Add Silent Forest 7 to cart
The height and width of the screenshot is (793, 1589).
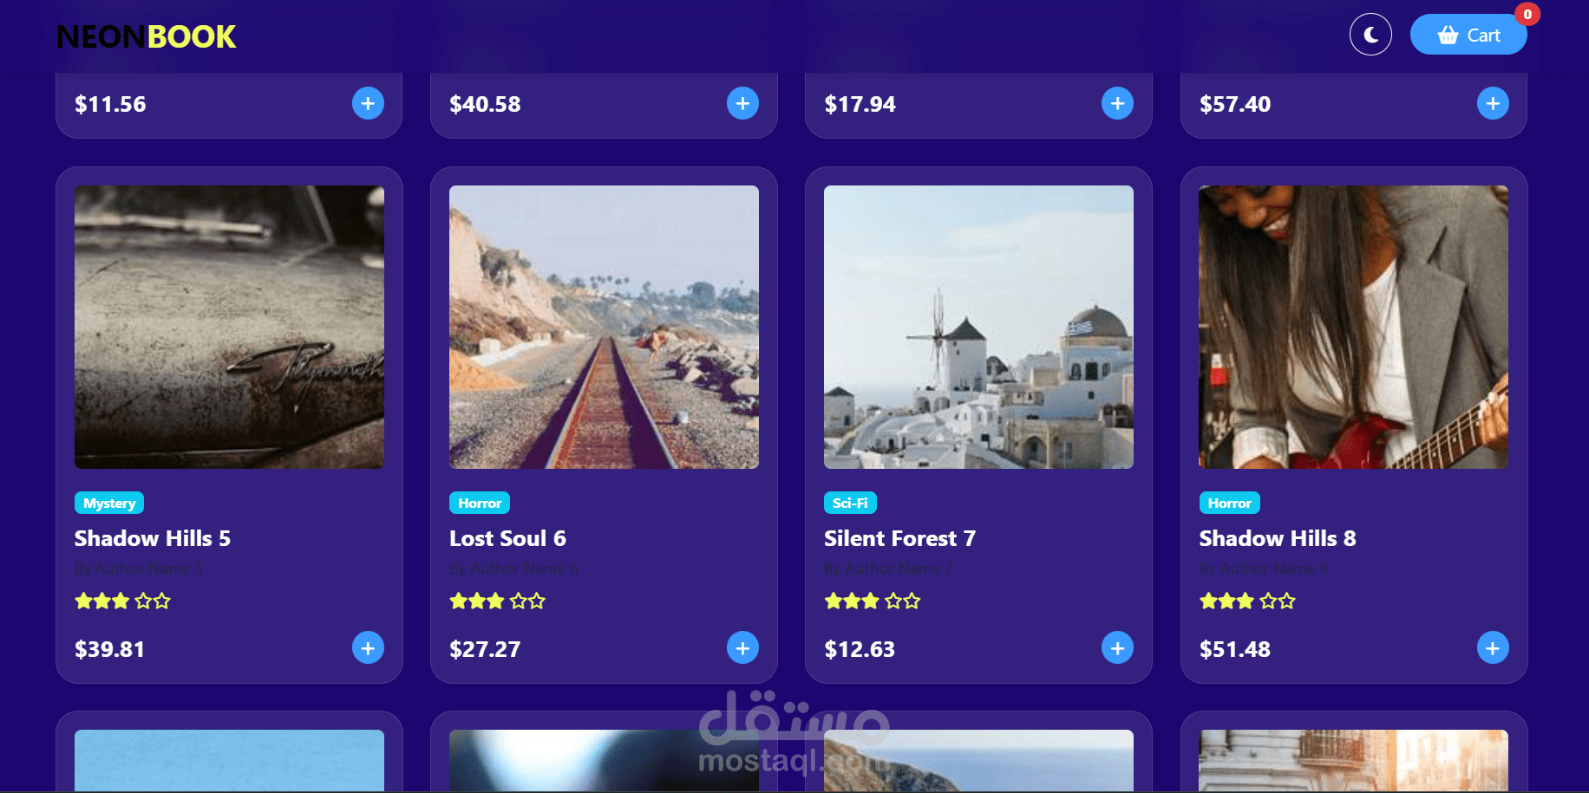(1117, 647)
